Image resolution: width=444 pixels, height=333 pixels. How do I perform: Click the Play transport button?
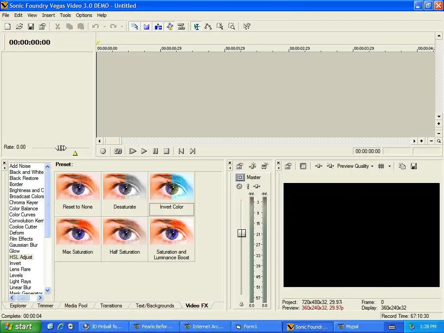point(144,151)
